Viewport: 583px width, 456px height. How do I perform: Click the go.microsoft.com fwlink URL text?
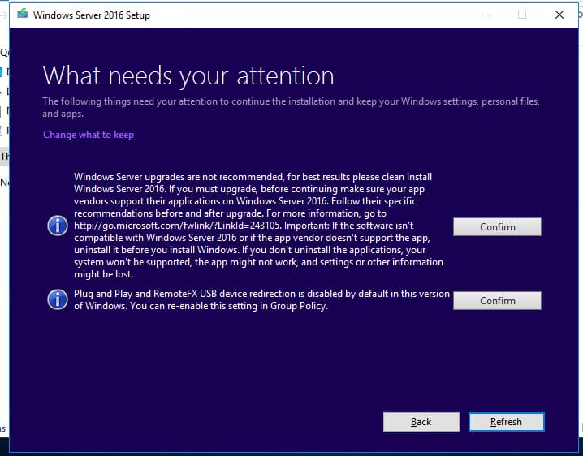177,226
